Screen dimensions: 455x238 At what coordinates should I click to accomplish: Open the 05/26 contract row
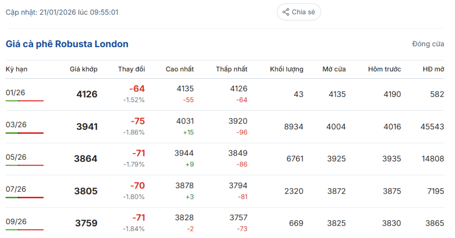tap(16, 157)
